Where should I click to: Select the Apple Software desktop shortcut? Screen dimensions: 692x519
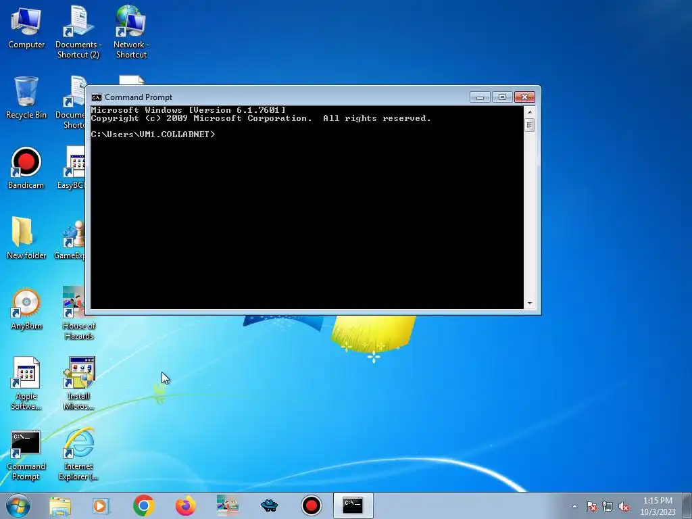tap(26, 383)
